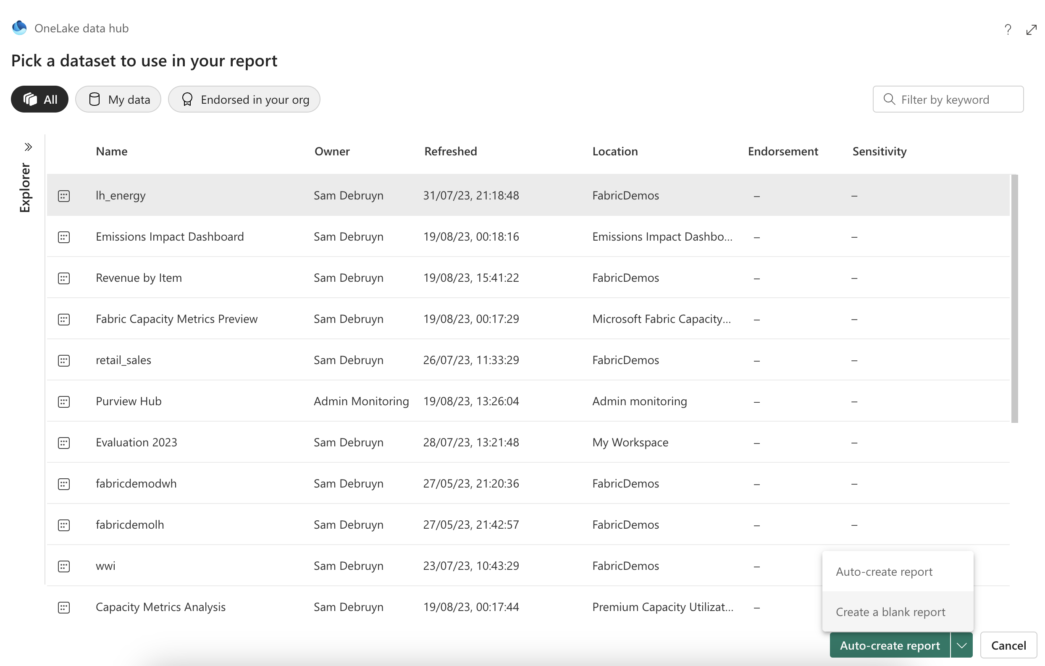This screenshot has width=1045, height=666.
Task: Cancel the dataset selection
Action: tap(1008, 645)
